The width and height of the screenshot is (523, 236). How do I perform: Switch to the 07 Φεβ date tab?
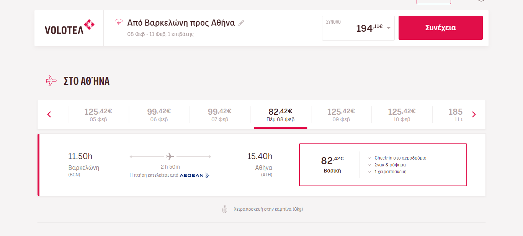pyautogui.click(x=220, y=114)
